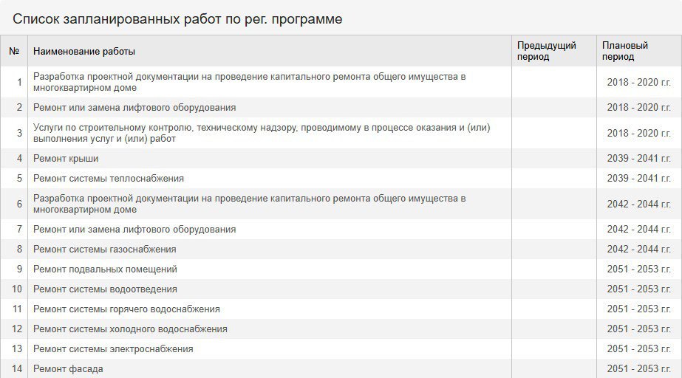Select the 'Ремонт системы водоотведения' row
This screenshot has width=682, height=378.
pos(341,289)
